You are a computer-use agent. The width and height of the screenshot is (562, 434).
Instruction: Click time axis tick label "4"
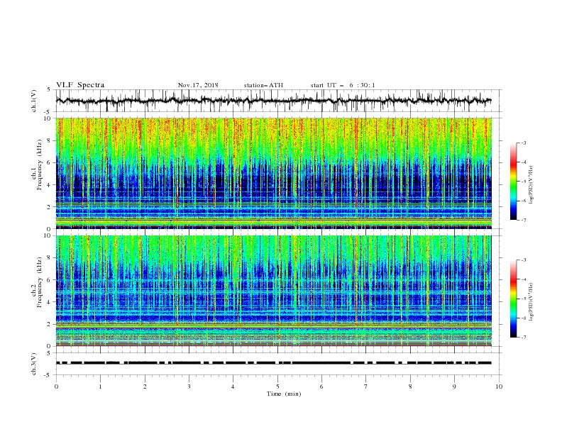coord(233,386)
